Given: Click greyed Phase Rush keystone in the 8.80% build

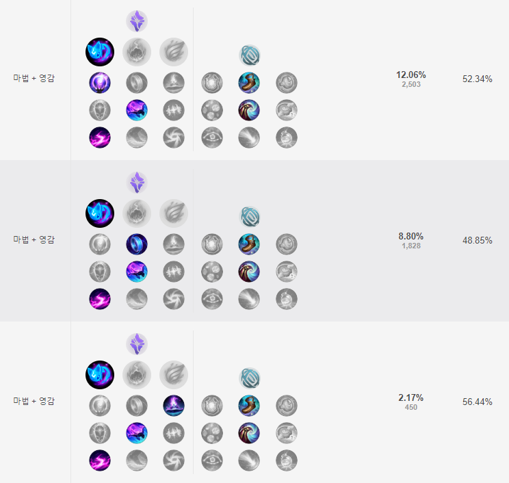Looking at the screenshot, I should 174,212.
